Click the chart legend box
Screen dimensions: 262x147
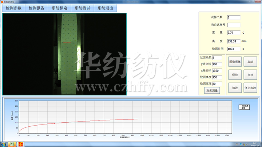click(244, 107)
